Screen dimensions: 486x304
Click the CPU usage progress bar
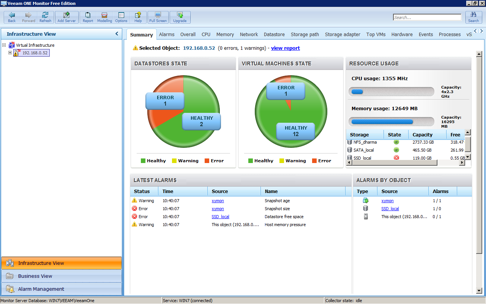pyautogui.click(x=391, y=92)
